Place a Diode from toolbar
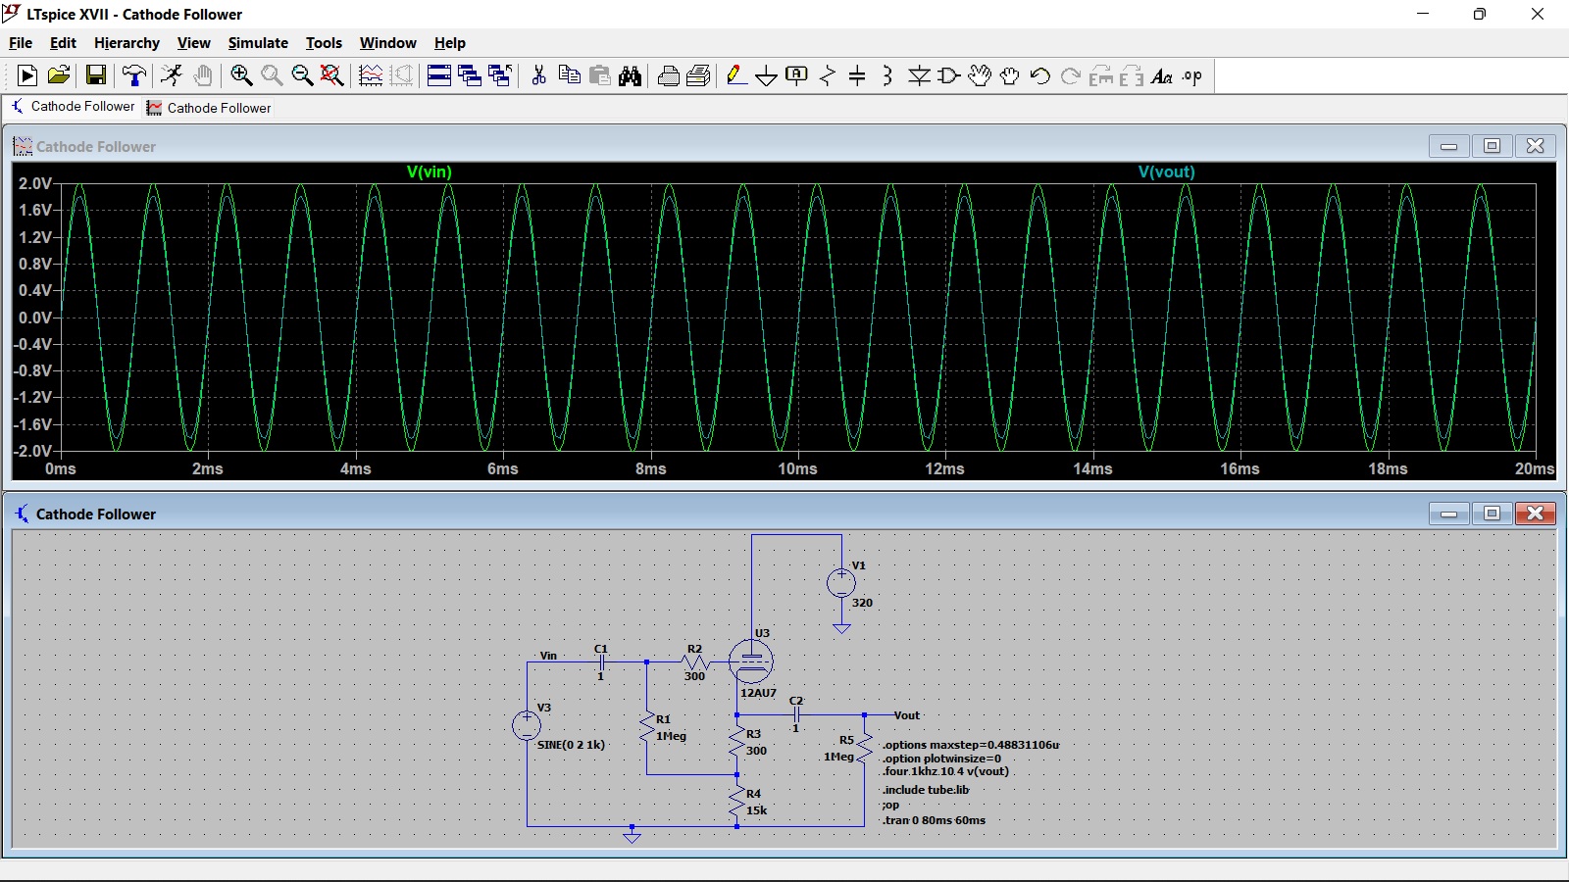 pos(919,75)
